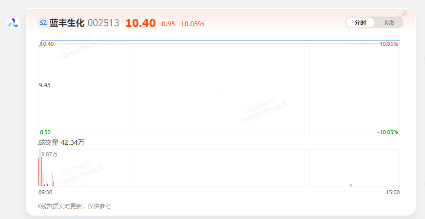Click the 9.87万 peak volume label
The image size is (425, 219).
(50, 154)
